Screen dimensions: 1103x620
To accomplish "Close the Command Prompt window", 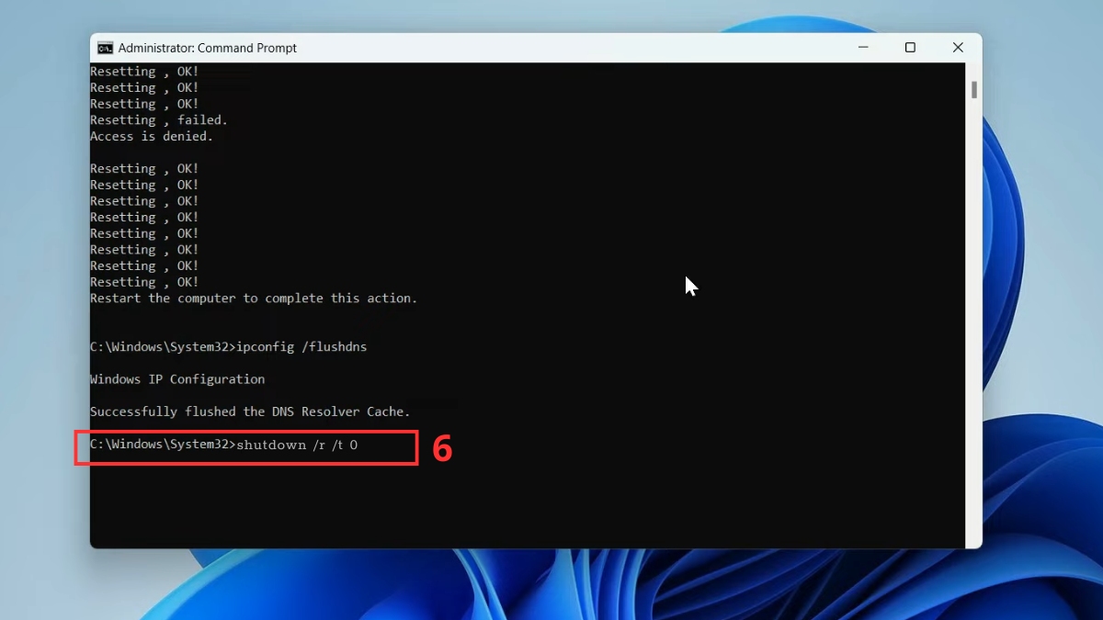I will pyautogui.click(x=958, y=47).
